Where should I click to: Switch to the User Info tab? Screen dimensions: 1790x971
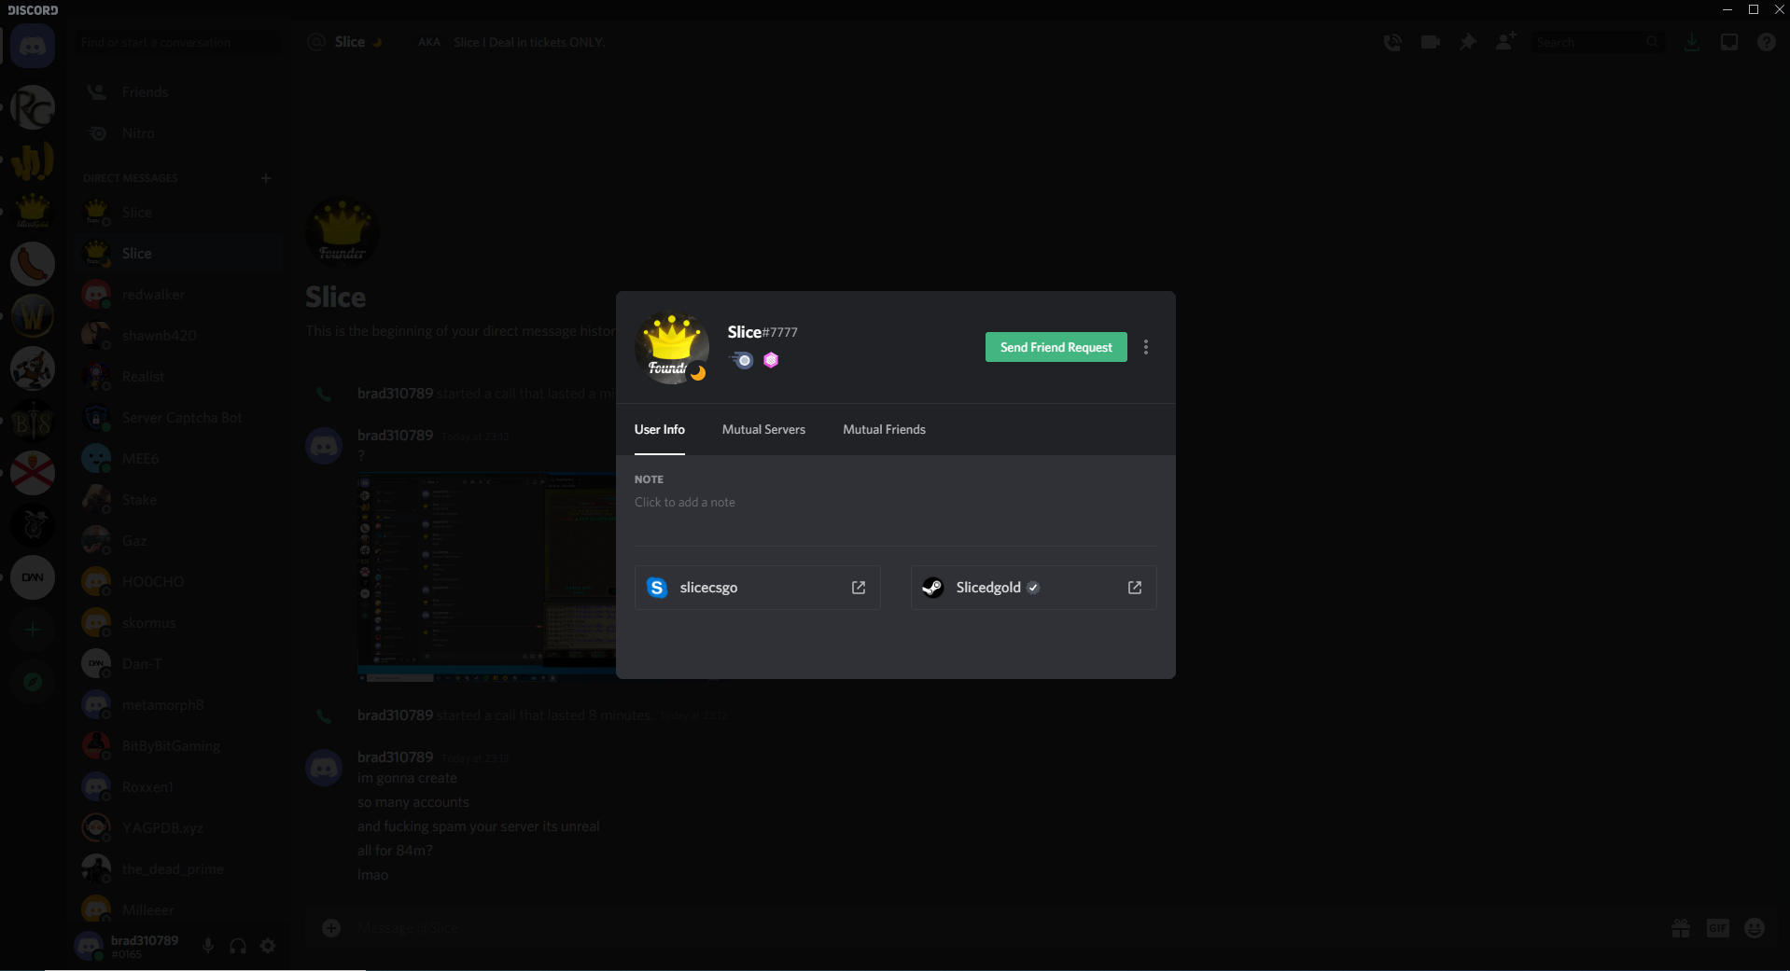(660, 430)
